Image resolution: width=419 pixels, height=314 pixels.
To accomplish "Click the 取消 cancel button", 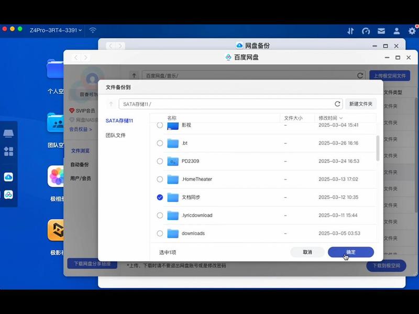I will pyautogui.click(x=307, y=252).
